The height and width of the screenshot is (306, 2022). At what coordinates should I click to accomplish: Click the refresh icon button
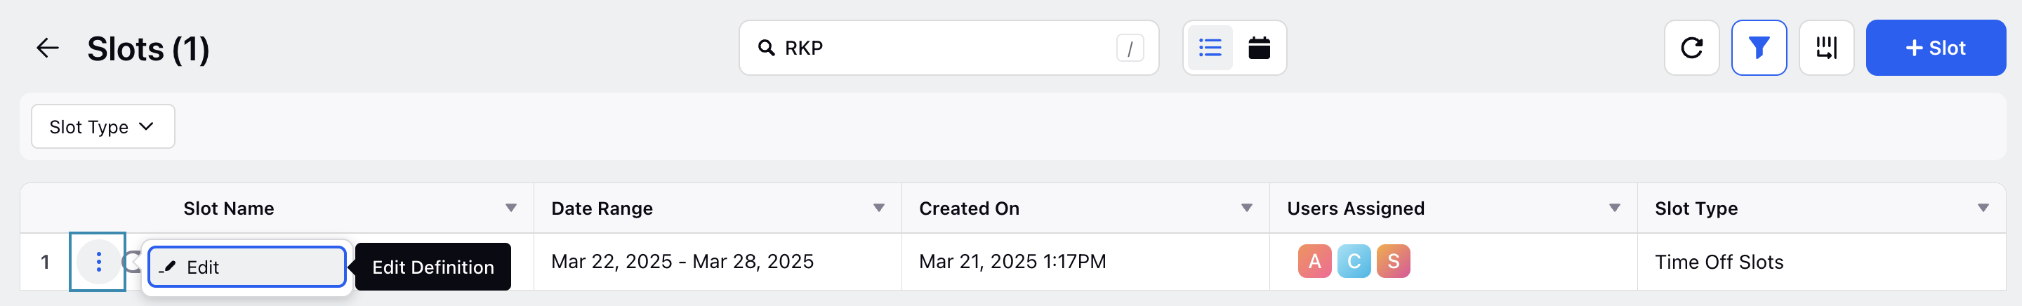tap(1691, 48)
